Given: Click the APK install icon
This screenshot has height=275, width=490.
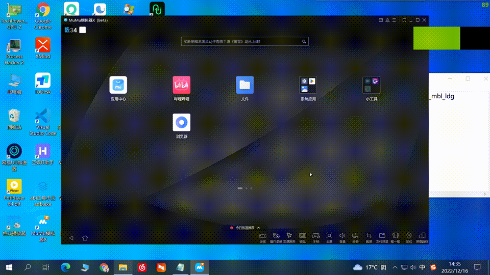Looking at the screenshot, I should 356,236.
